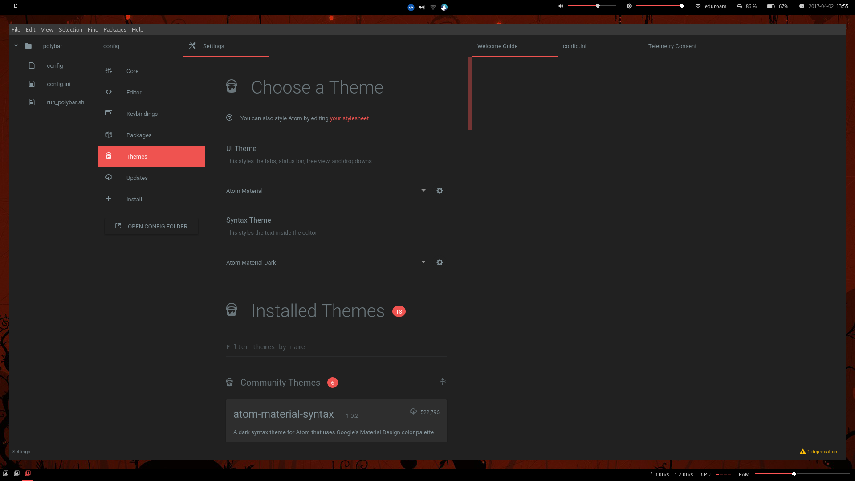Click the Community Themes collapse icon

(x=442, y=382)
